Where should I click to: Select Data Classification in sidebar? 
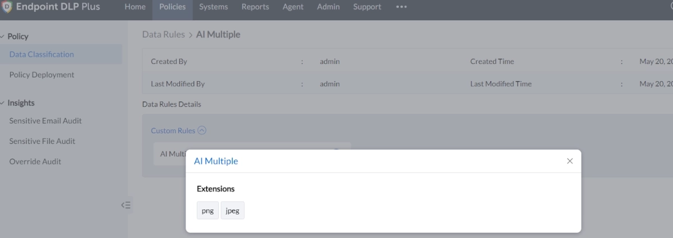tap(42, 54)
